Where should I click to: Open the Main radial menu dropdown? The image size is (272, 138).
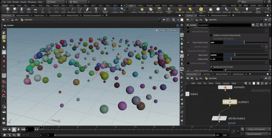[79, 2]
